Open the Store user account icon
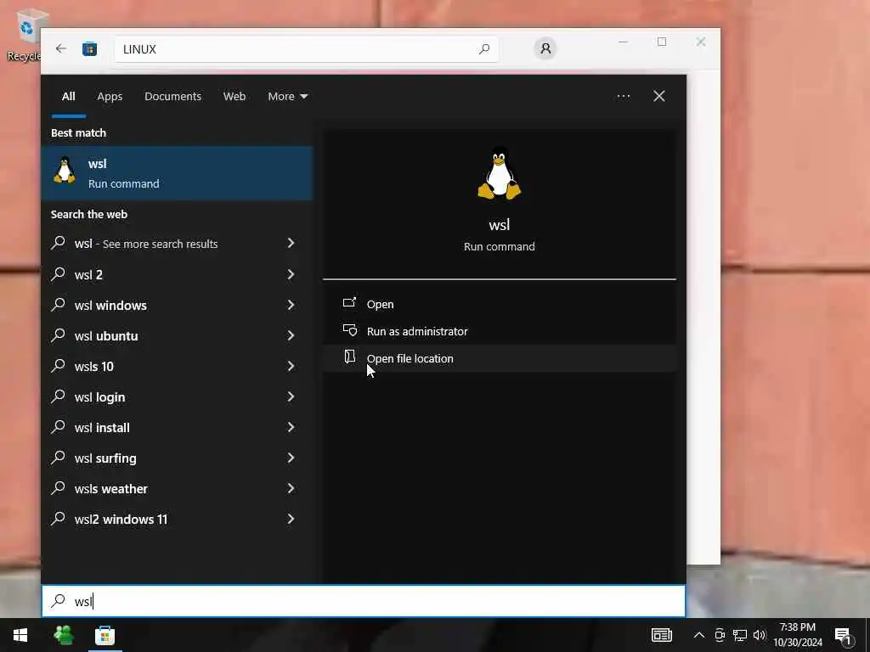This screenshot has height=652, width=870. coord(545,48)
